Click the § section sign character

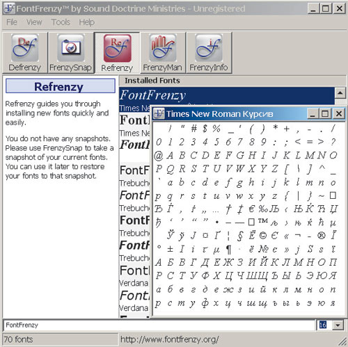click(x=240, y=236)
